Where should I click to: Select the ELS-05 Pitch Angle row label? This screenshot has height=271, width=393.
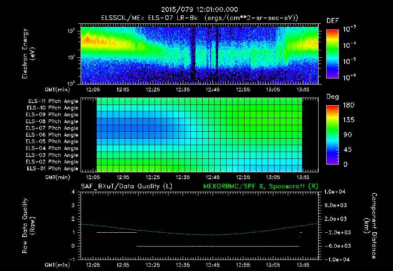[52, 142]
